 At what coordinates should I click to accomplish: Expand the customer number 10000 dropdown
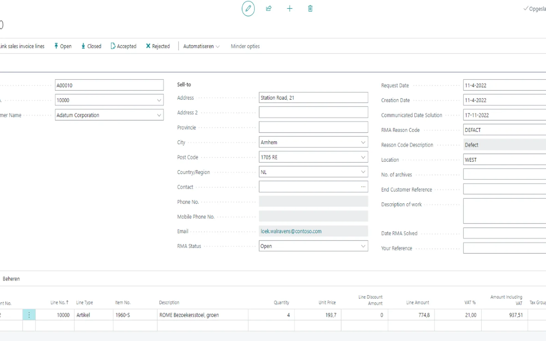pyautogui.click(x=159, y=100)
